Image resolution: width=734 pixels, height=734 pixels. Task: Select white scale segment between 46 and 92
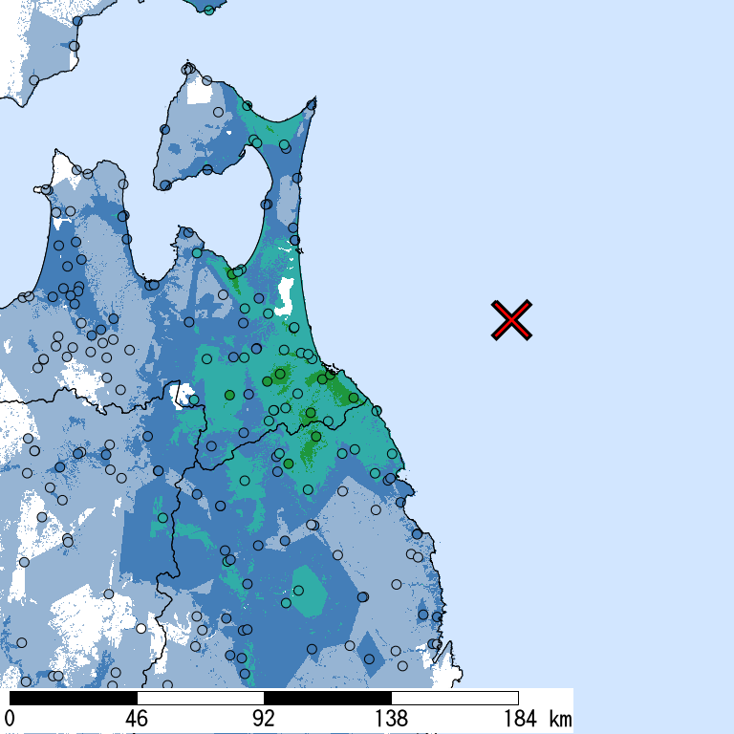200,698
